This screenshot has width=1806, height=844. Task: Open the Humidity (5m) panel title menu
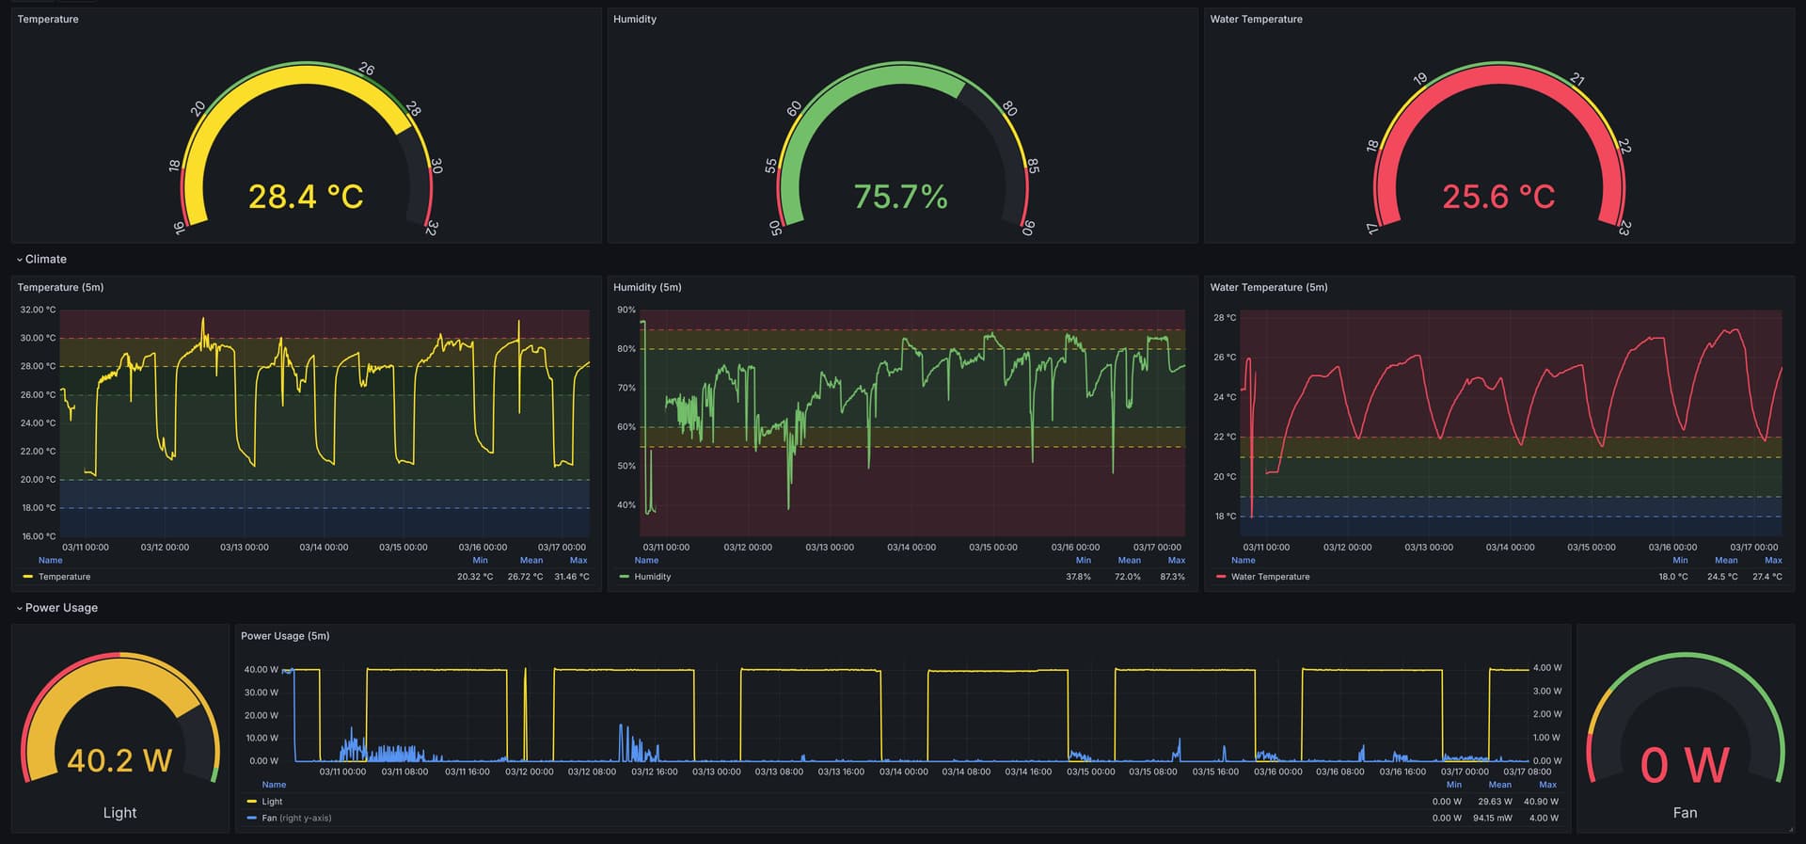tap(647, 287)
